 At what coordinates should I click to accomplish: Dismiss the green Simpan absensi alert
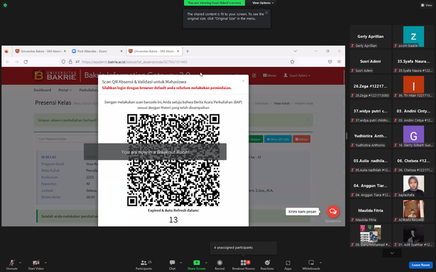coord(307,120)
